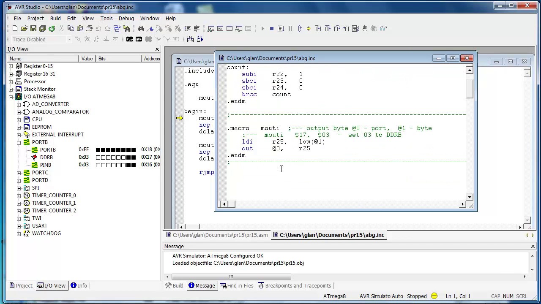Collapse the I/O ATMEGA8 tree node
This screenshot has height=304, width=541.
coord(11,97)
